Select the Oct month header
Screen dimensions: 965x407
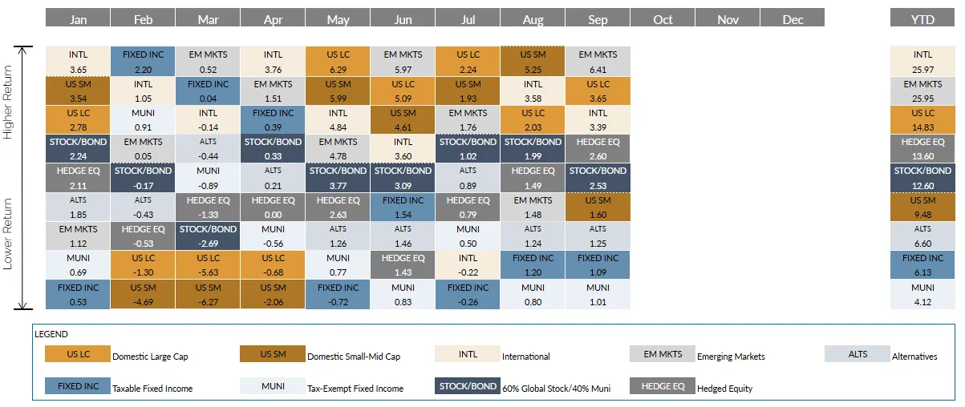663,19
